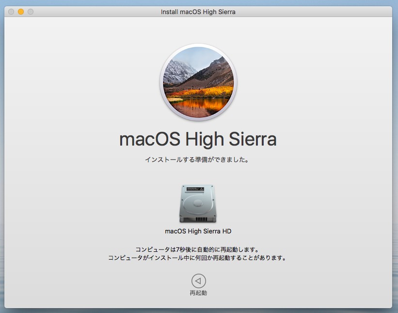The height and width of the screenshot is (313, 398).
Task: Select the macOS High Sierra HD drive icon
Action: click(x=198, y=204)
